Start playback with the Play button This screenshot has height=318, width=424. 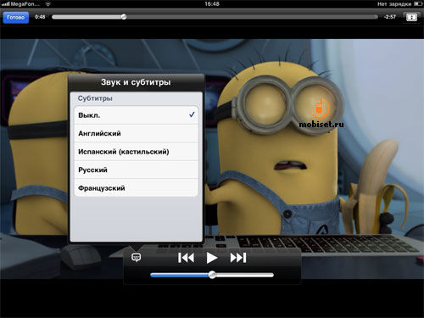click(212, 258)
